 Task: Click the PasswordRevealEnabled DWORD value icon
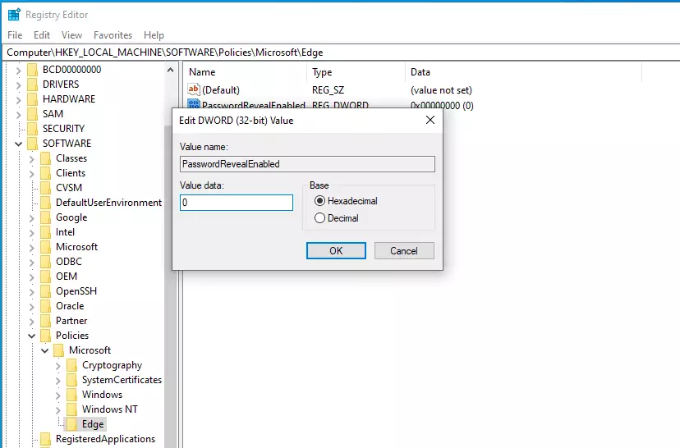point(194,104)
